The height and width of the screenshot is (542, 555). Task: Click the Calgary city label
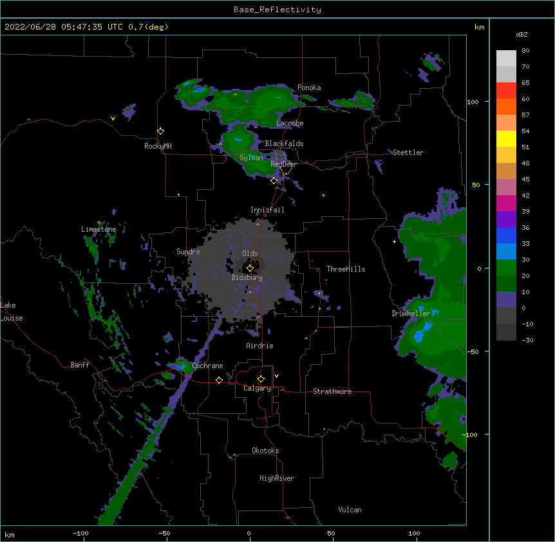[x=257, y=388]
